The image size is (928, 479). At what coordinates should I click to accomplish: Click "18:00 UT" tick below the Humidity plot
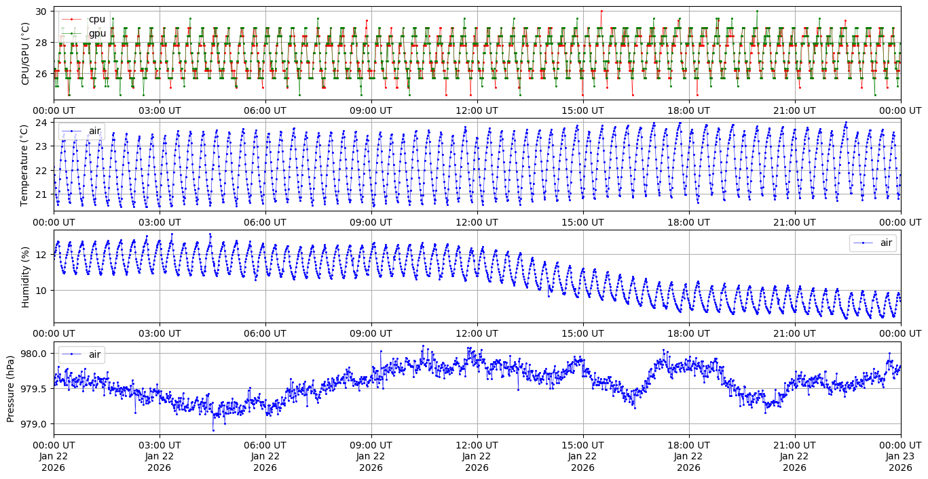point(689,333)
